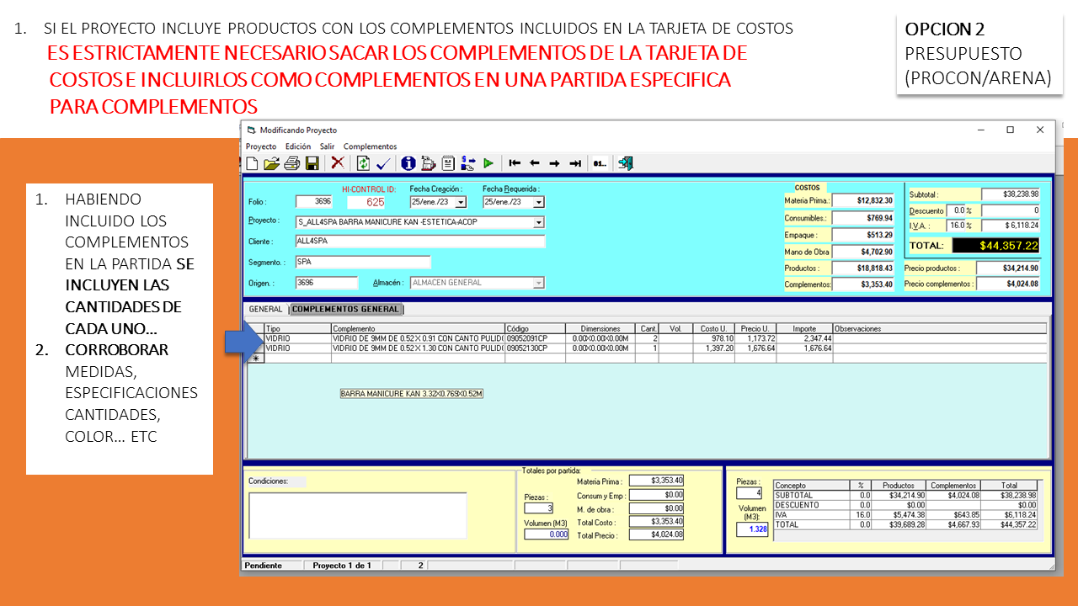This screenshot has height=606, width=1078.
Task: Open project with the folder icon
Action: [271, 163]
